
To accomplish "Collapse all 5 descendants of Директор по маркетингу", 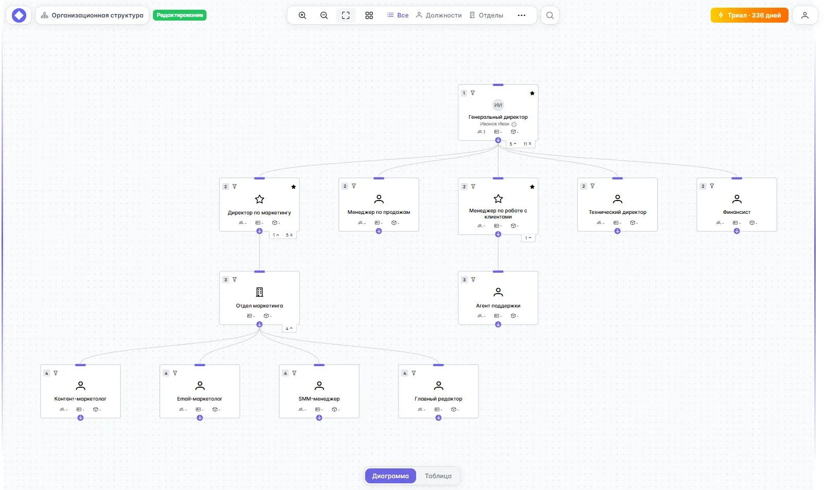I will pyautogui.click(x=289, y=235).
